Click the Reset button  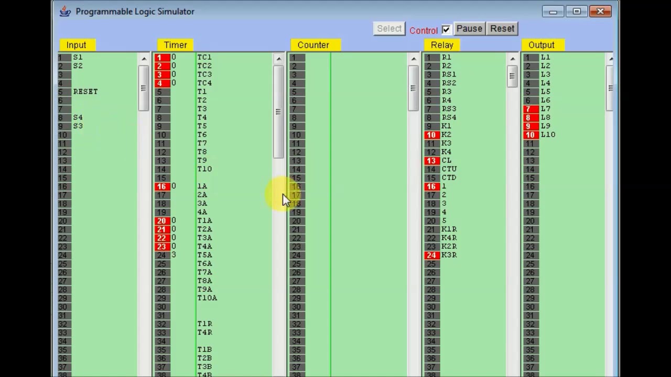[502, 29]
